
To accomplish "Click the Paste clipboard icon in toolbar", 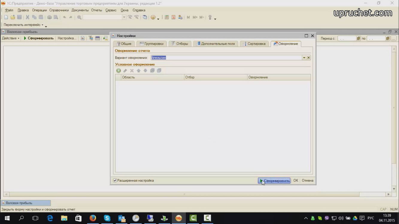I will 41,17.
